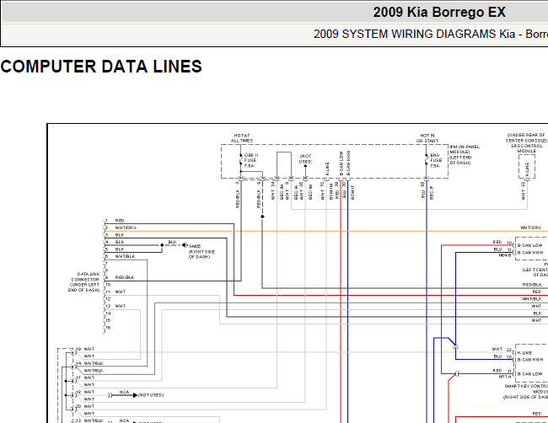Select the "GM05" ground label
This screenshot has width=548, height=423.
[195, 246]
